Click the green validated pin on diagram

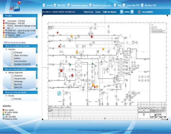(x=70, y=65)
